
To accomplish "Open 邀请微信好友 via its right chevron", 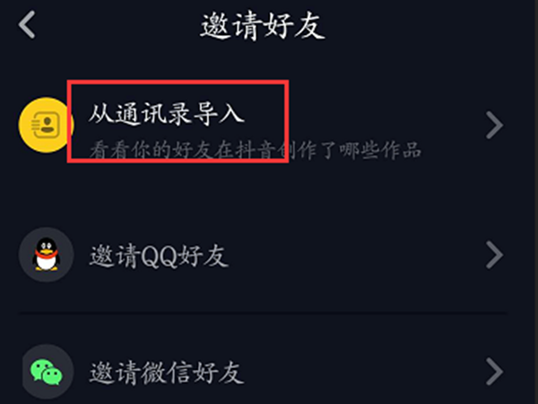I will click(x=494, y=372).
